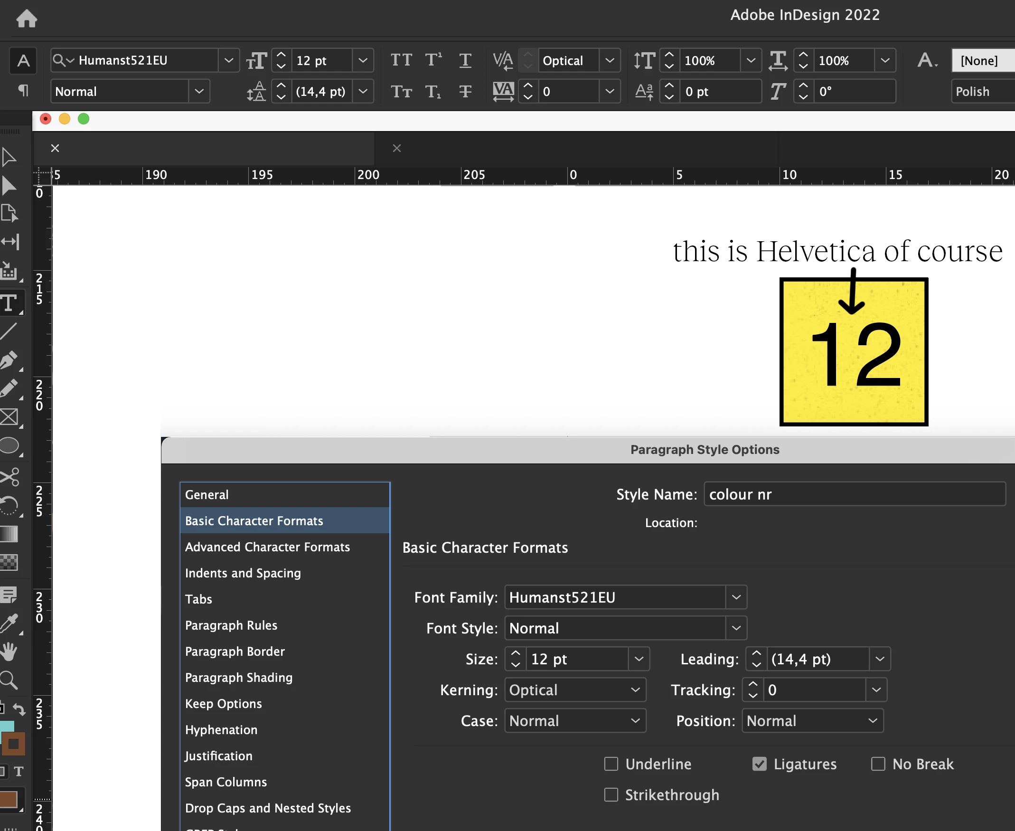This screenshot has width=1015, height=831.
Task: Select the Eyedropper tool
Action: coord(9,623)
